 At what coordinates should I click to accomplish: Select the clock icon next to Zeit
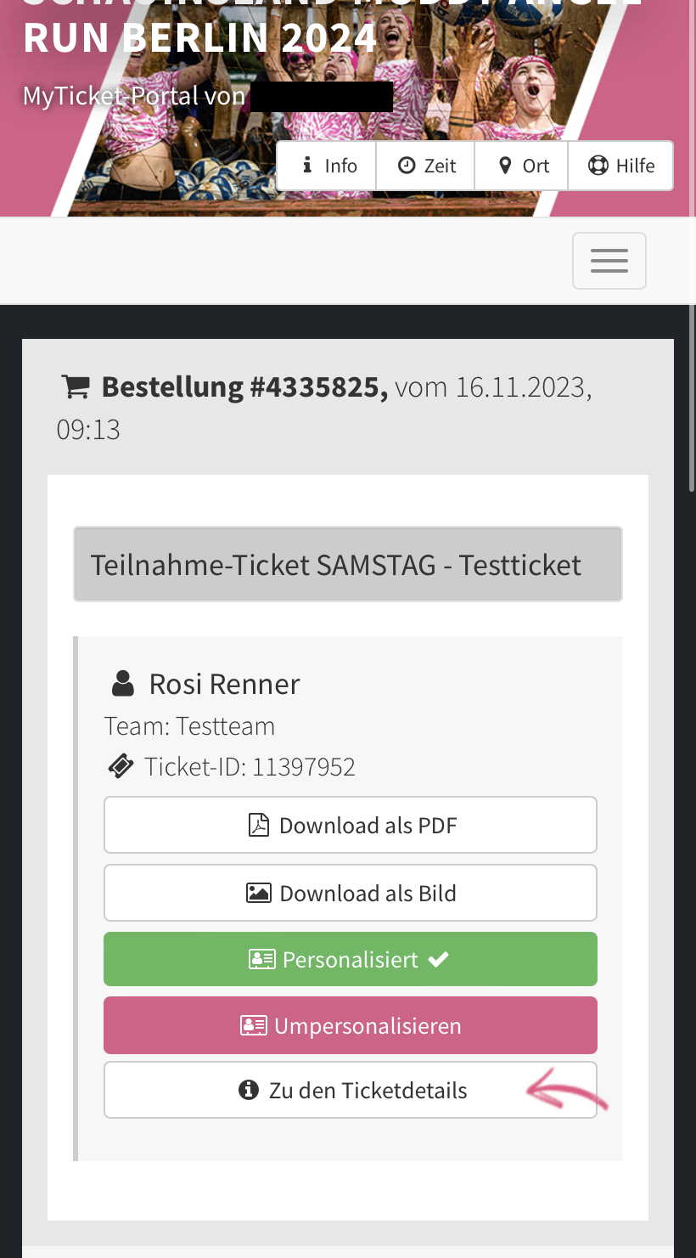tap(407, 165)
